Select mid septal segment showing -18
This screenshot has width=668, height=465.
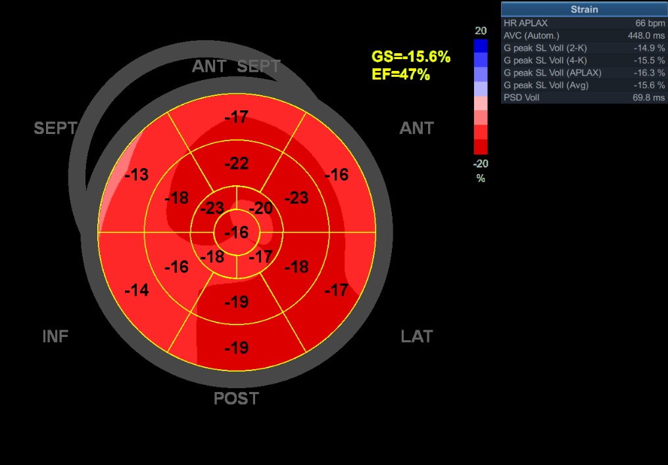(176, 198)
